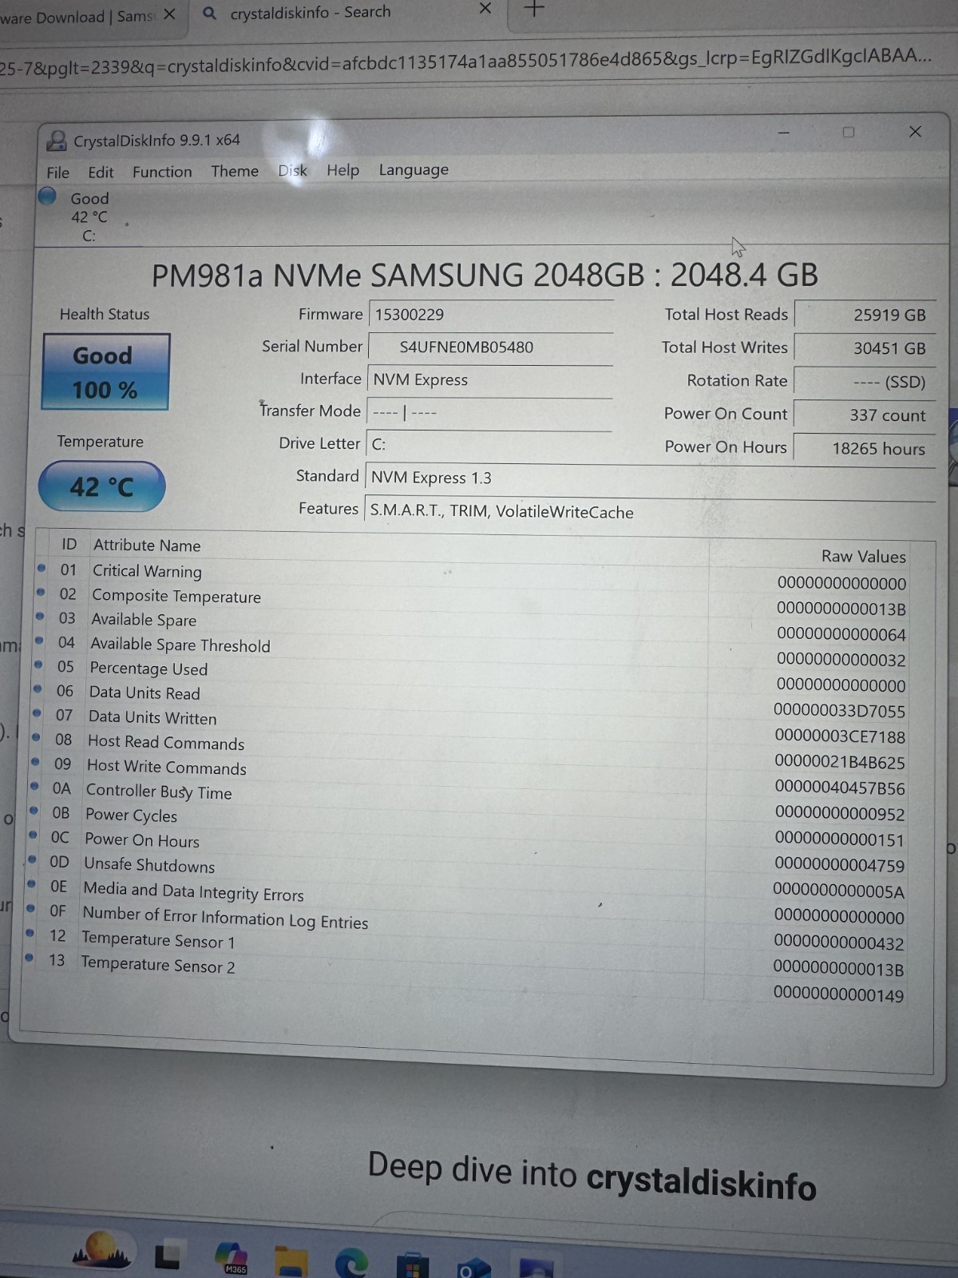This screenshot has height=1278, width=958.
Task: Select the Host Read Commands row
Action: (471, 751)
